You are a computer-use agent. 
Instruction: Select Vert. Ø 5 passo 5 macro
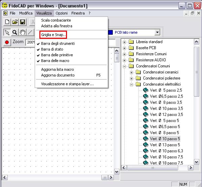(164, 120)
